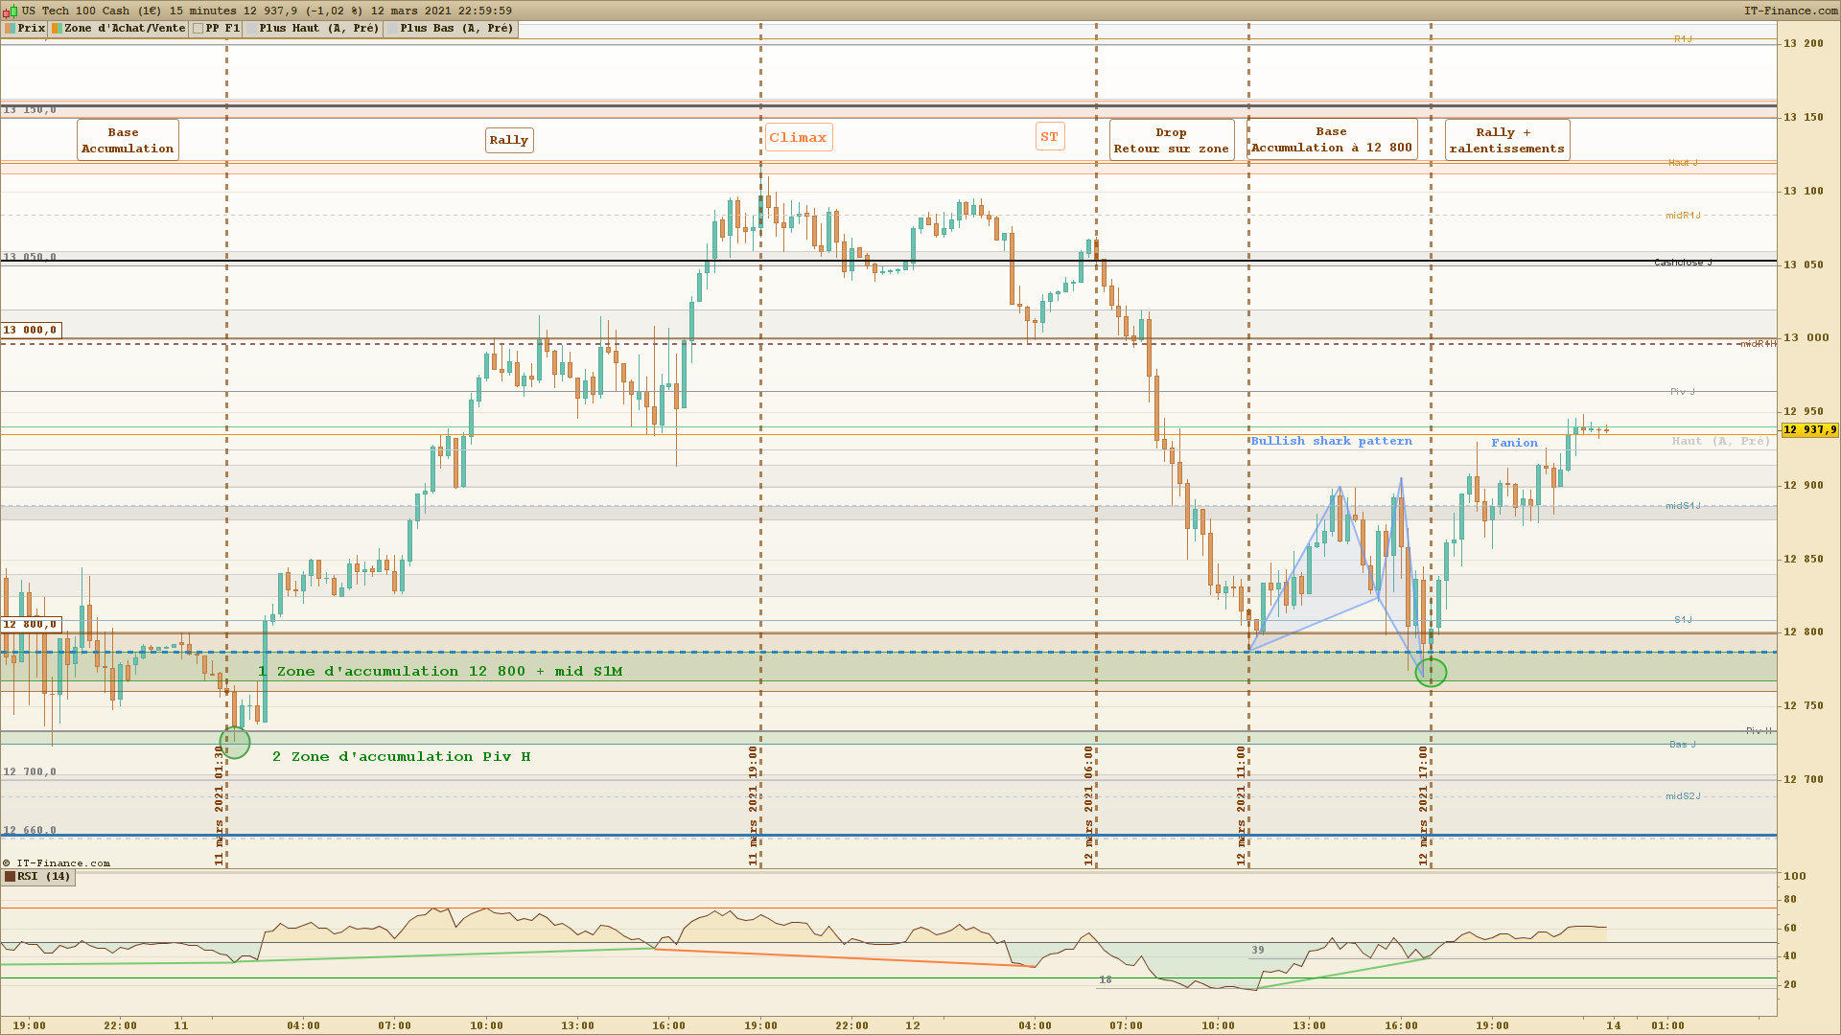Click the Rally annotation label
Viewport: 1841px width, 1035px height.
pos(509,140)
